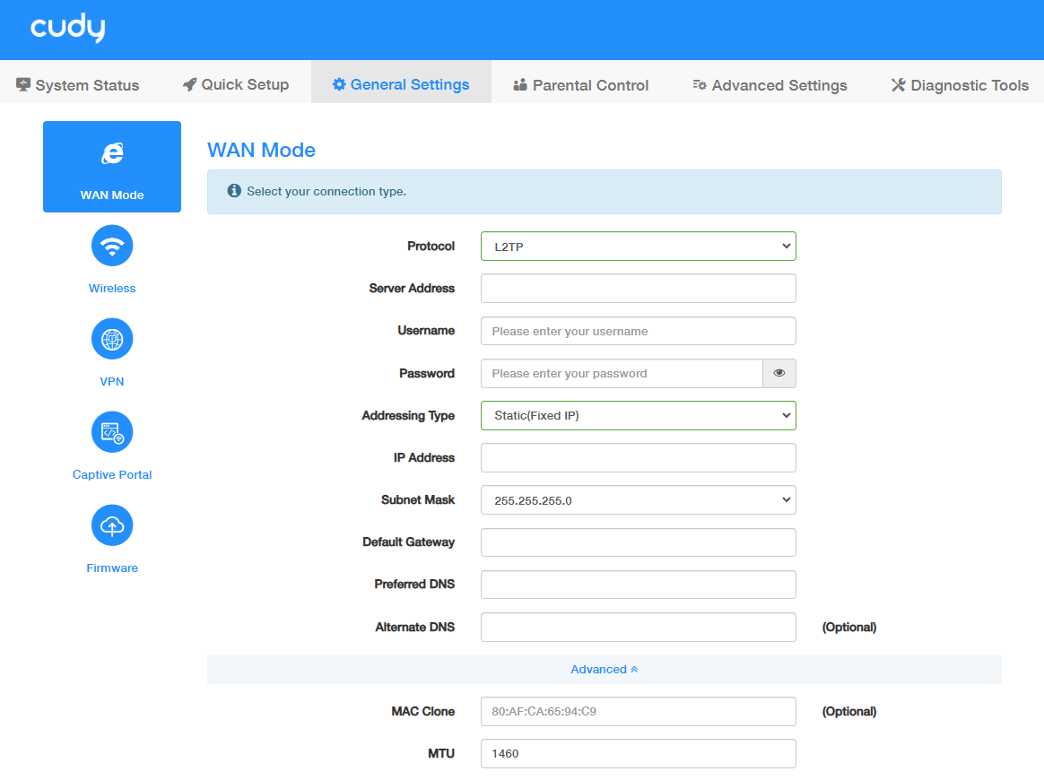1044x780 pixels.
Task: Expand the Addressing Type dropdown
Action: click(638, 415)
